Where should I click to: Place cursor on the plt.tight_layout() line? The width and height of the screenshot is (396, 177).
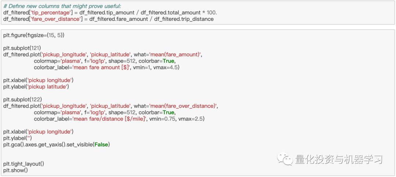tap(24, 164)
